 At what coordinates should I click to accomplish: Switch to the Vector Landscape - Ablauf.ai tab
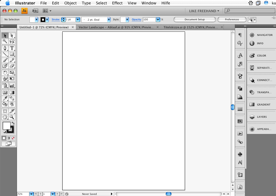point(116,27)
